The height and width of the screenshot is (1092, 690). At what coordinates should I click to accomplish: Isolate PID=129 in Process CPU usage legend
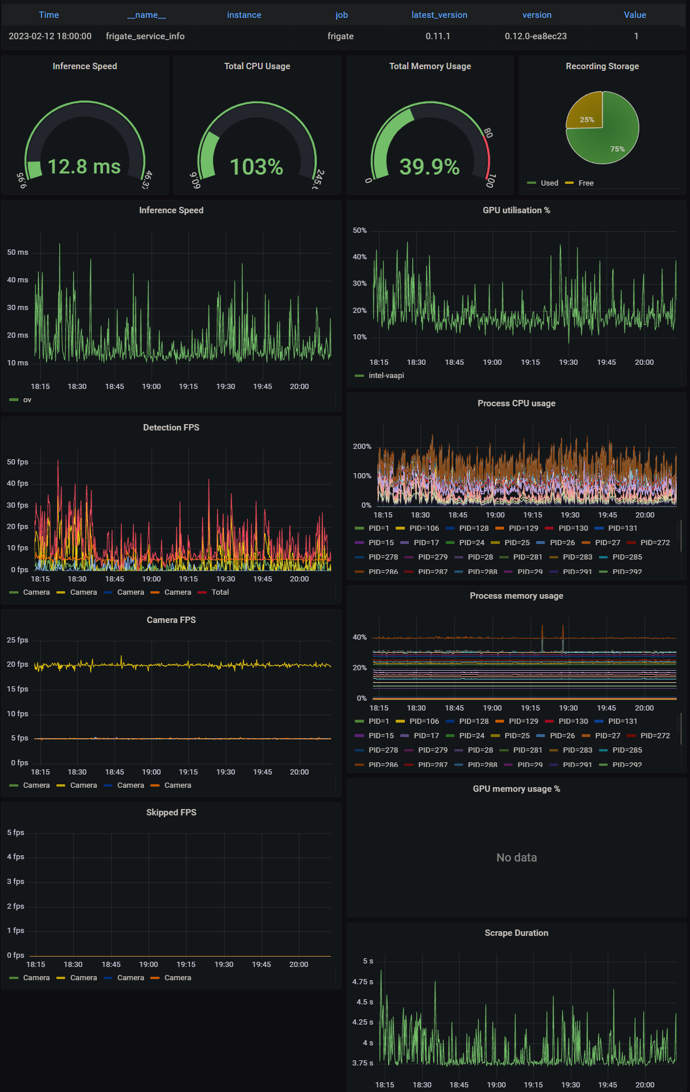pos(523,528)
